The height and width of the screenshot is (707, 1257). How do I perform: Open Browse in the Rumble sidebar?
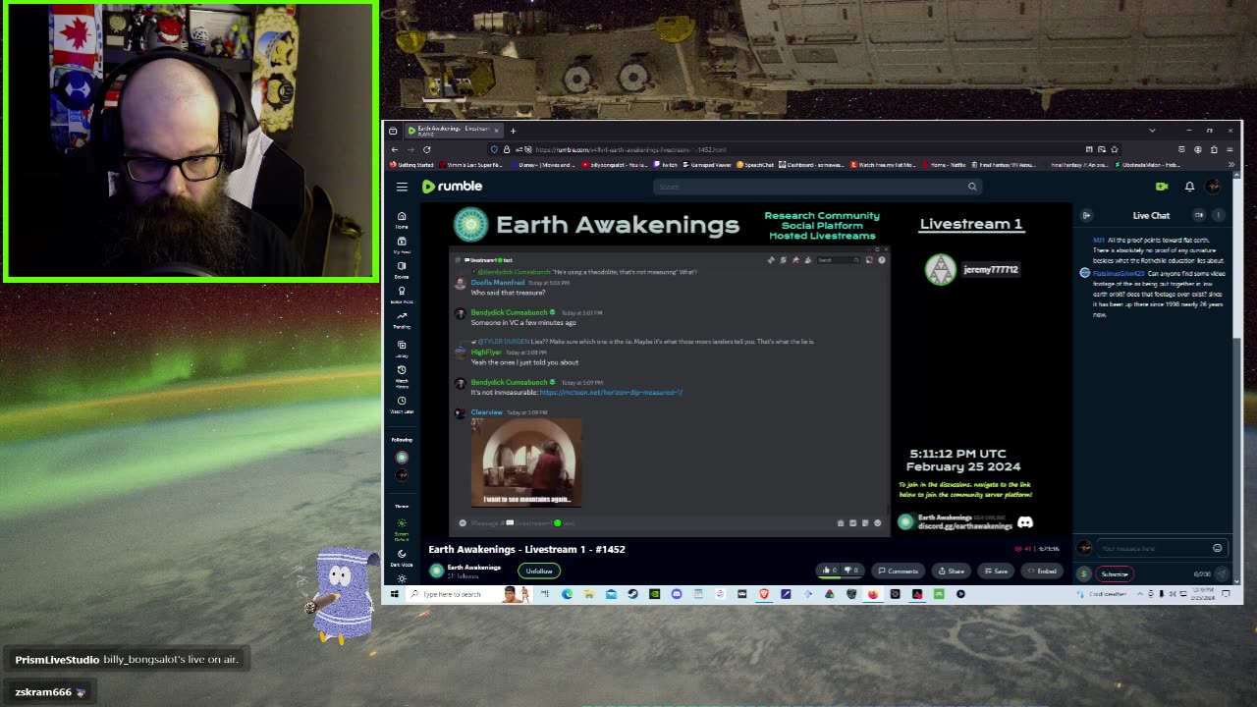[x=402, y=269]
